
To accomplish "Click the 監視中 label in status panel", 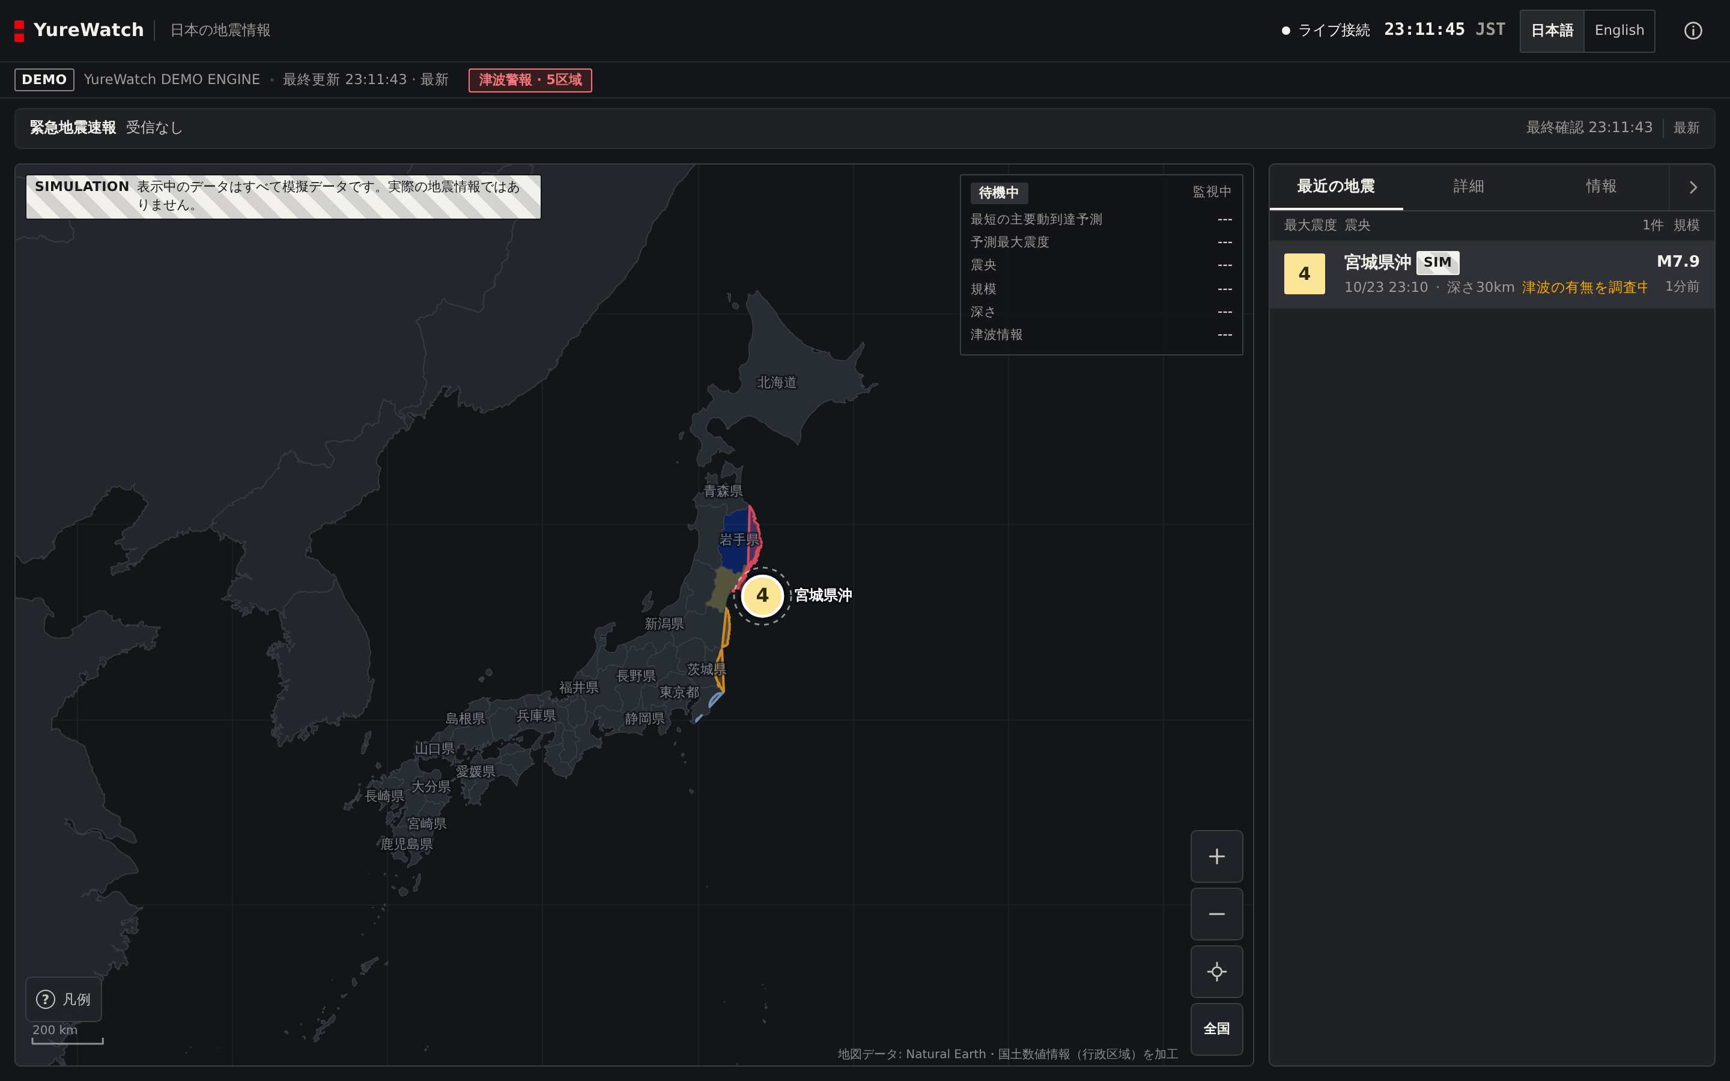I will [x=1211, y=192].
